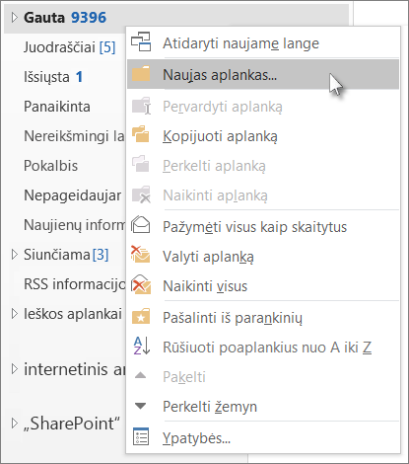Image resolution: width=409 pixels, height=464 pixels.
Task: Click the Perkelti žemyn down arrow icon
Action: click(x=141, y=406)
